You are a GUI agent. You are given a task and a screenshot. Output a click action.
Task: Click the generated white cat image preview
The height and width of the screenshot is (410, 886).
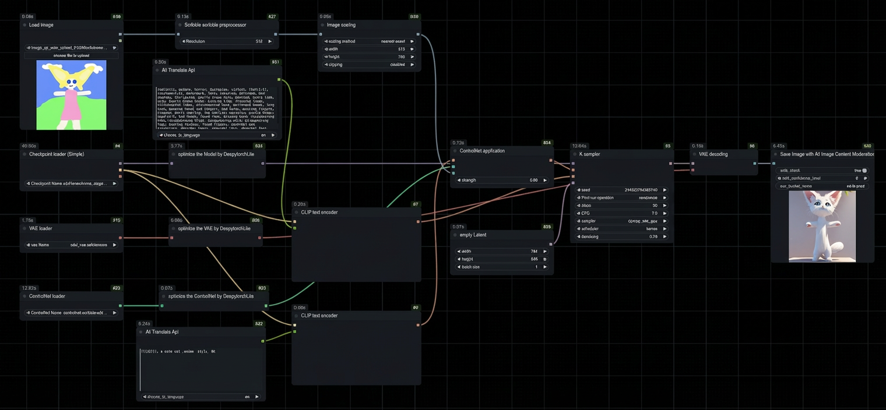822,226
